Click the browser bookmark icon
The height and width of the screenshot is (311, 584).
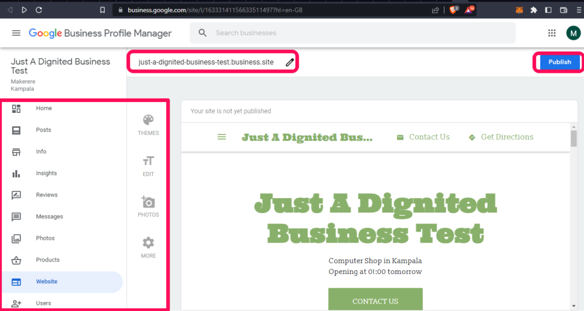[x=103, y=10]
